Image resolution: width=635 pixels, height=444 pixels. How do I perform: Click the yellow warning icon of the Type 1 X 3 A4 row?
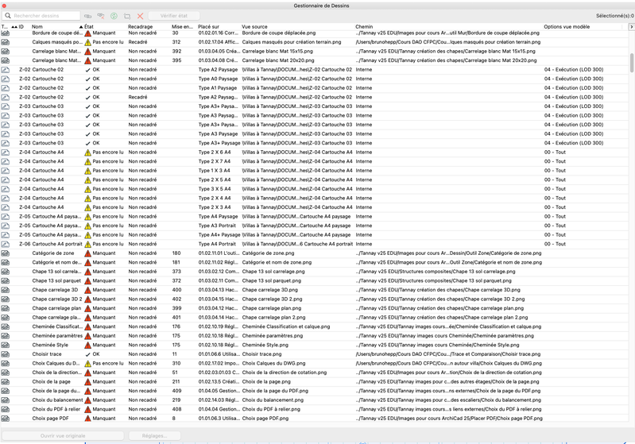87,171
